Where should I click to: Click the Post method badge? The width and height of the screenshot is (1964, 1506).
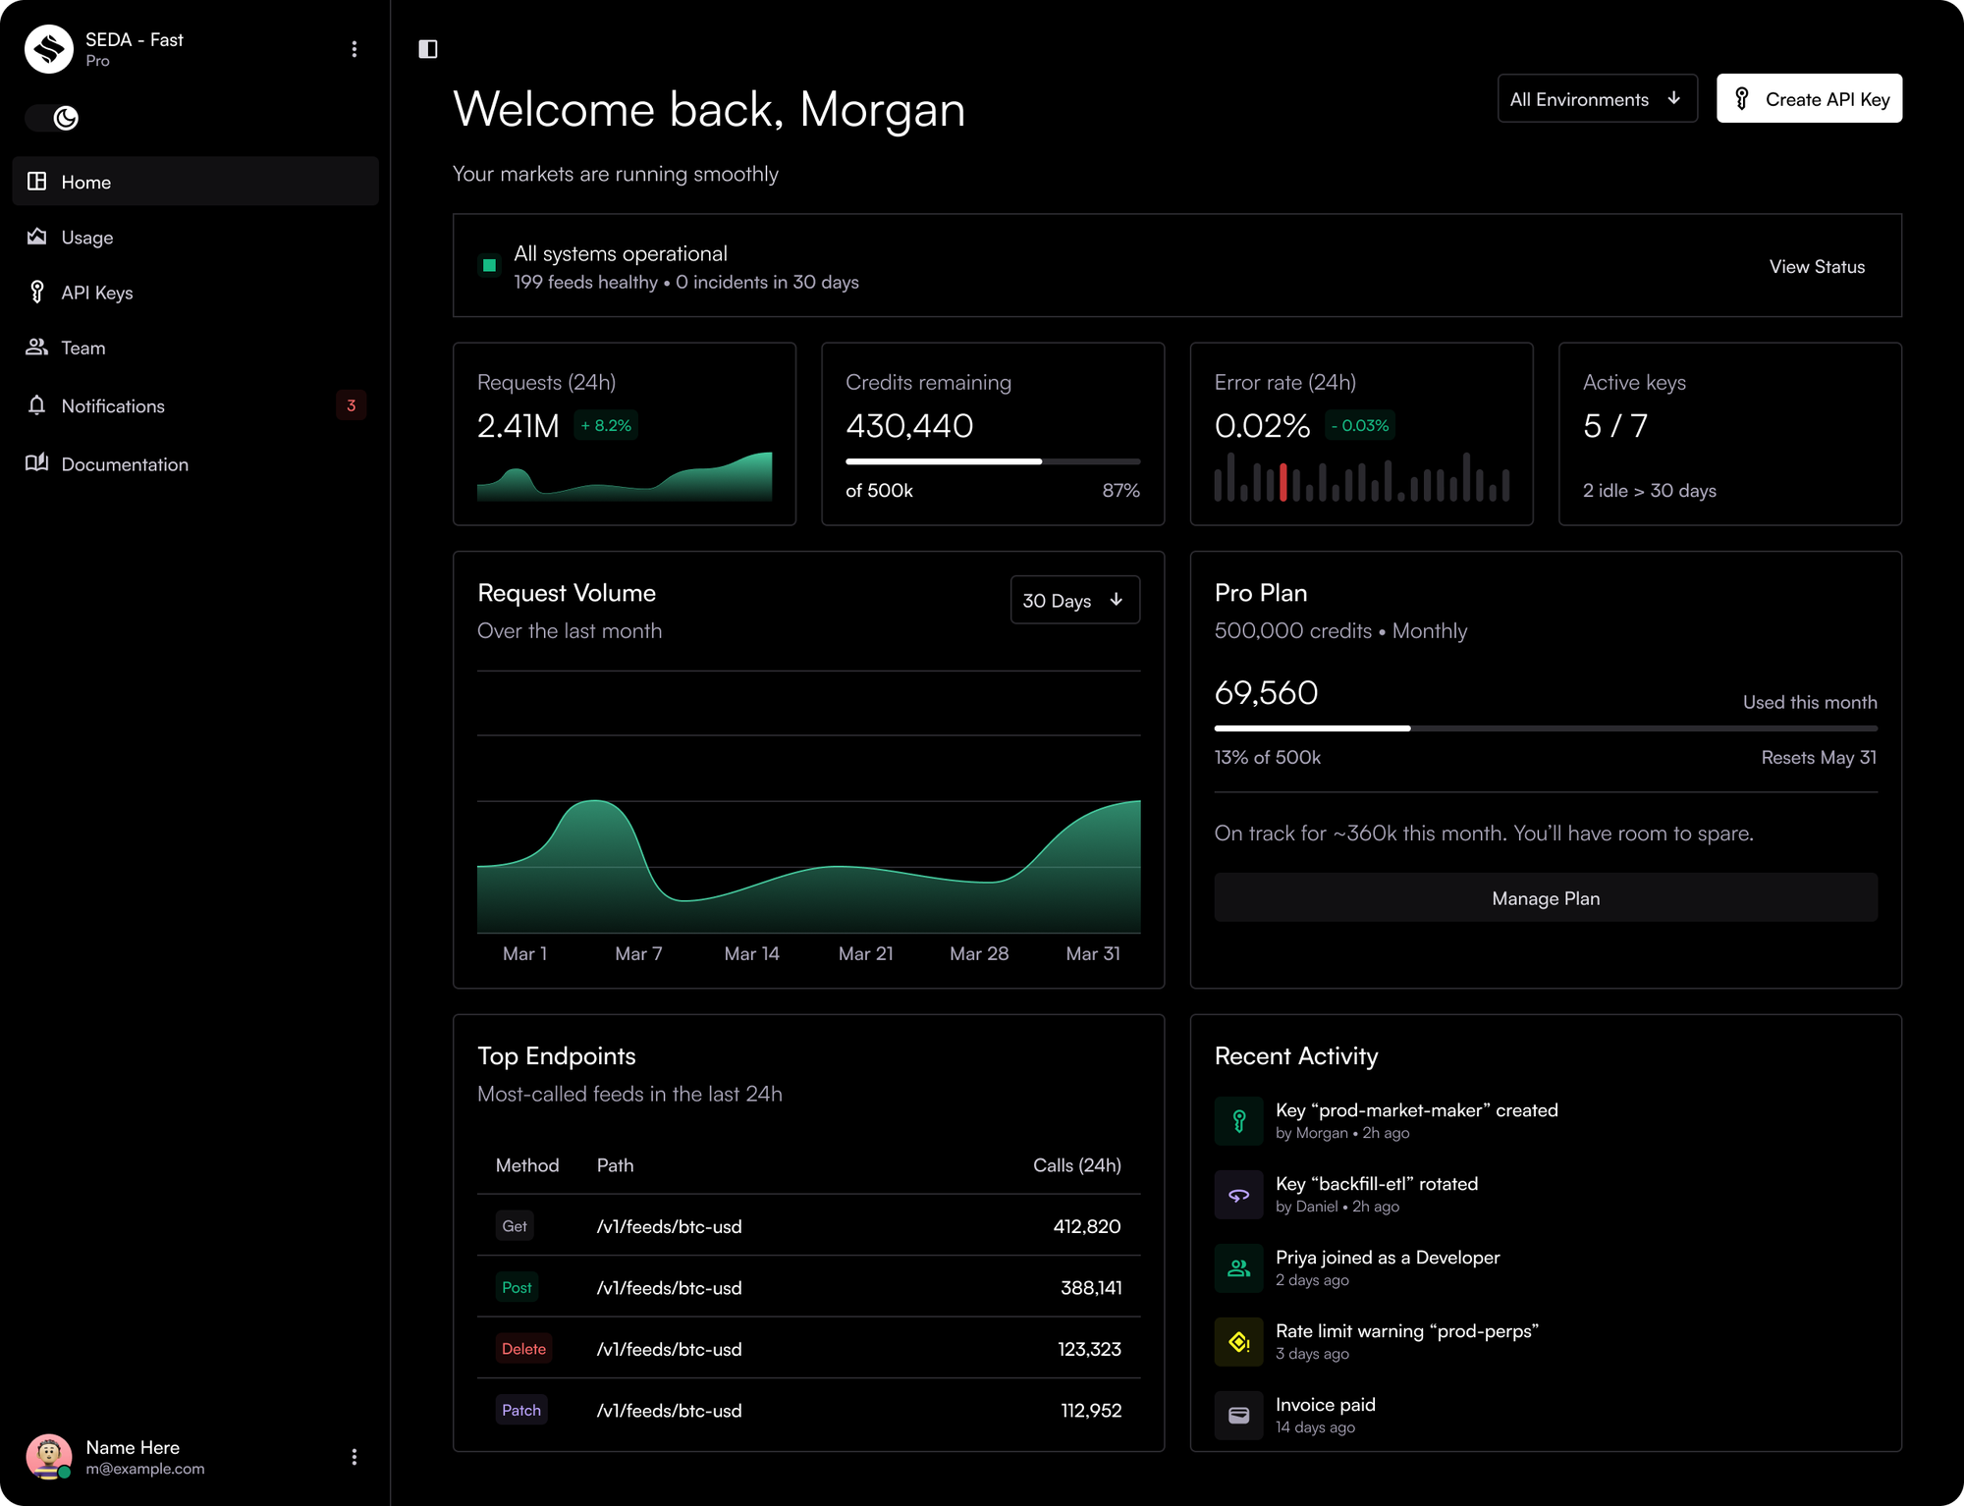(517, 1287)
